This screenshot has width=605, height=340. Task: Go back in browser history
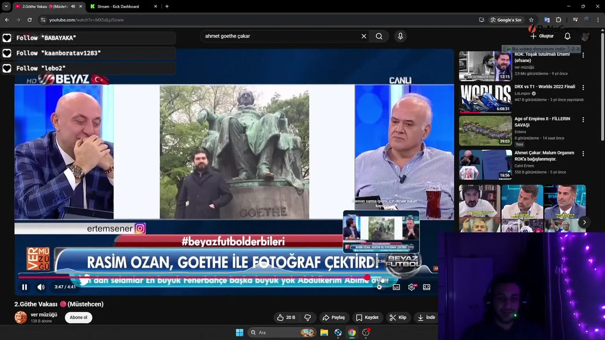7,20
